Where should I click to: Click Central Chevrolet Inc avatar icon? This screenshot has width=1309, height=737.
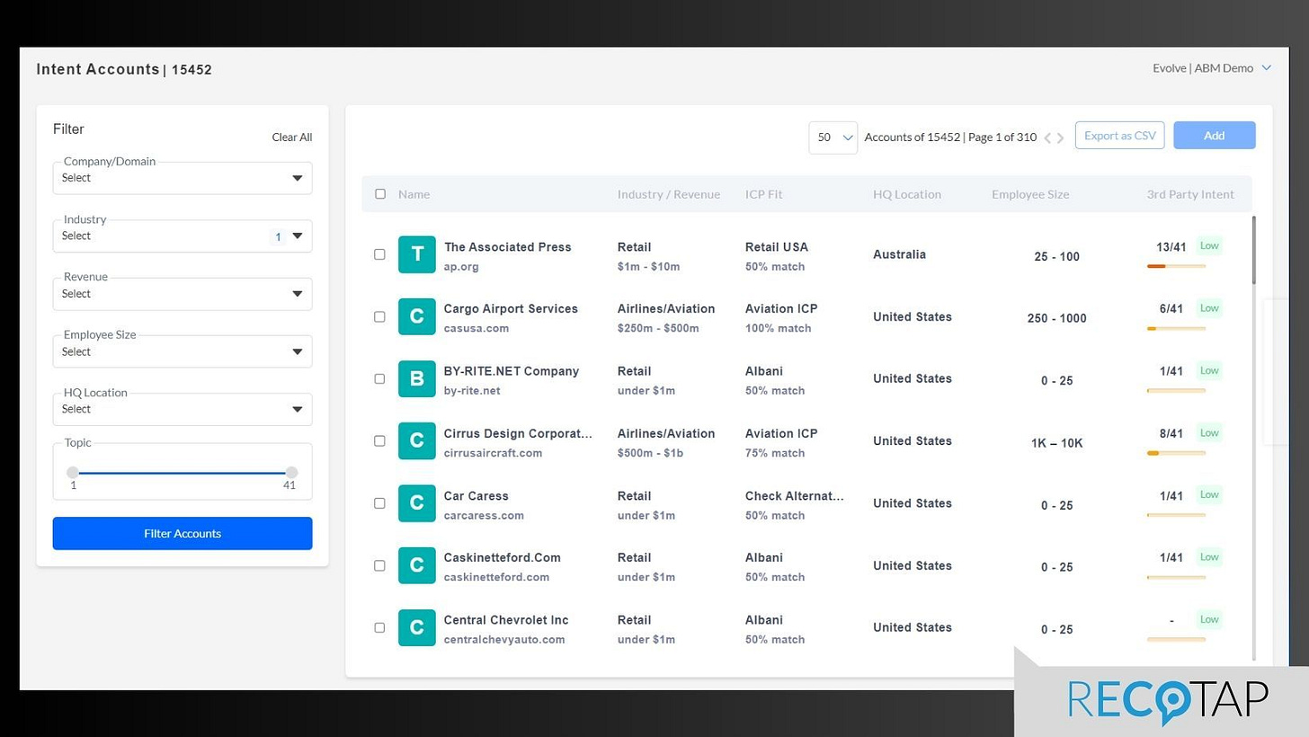pyautogui.click(x=417, y=627)
